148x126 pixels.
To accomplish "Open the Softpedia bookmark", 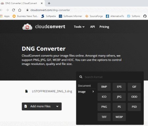I will [x=49, y=16].
